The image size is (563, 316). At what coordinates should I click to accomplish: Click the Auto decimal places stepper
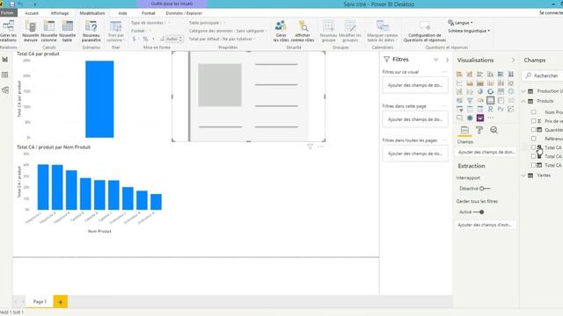180,39
